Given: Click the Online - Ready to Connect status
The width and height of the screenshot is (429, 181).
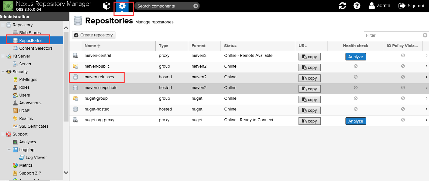Looking at the screenshot, I should pyautogui.click(x=249, y=120).
